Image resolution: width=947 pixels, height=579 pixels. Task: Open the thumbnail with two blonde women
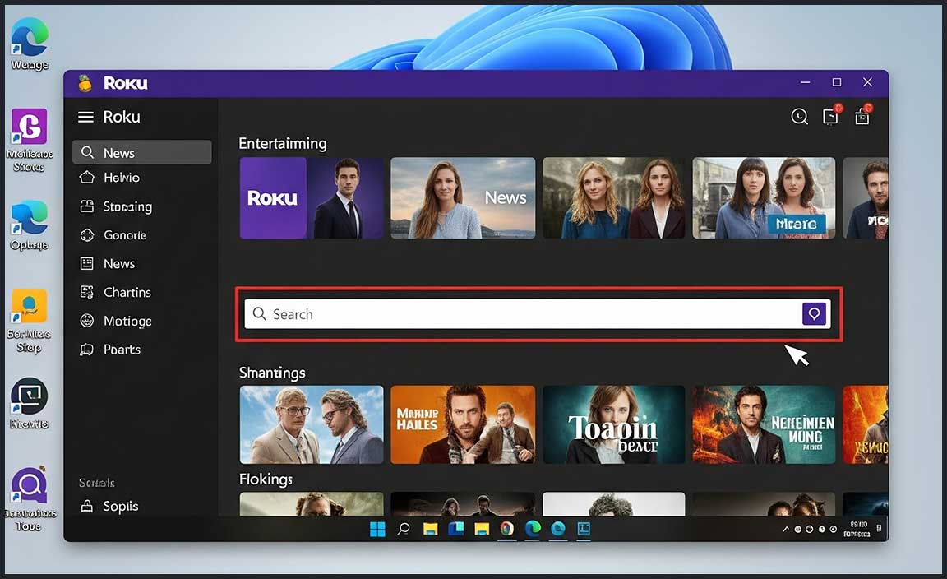click(x=613, y=198)
